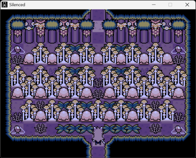Click the top corridor exit of the room
This screenshot has height=158, width=196.
(x=98, y=14)
